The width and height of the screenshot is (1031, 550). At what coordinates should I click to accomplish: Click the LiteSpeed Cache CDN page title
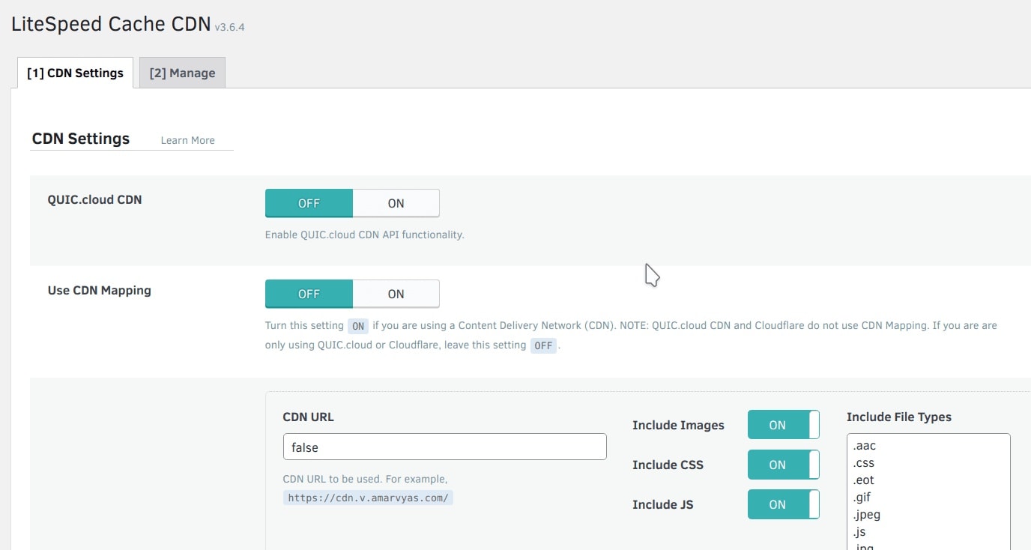coord(111,23)
